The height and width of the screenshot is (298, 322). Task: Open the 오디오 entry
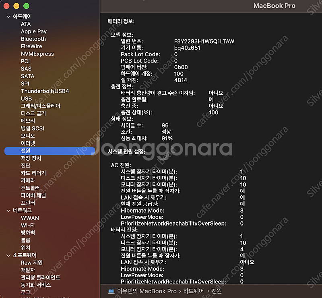[28, 136]
